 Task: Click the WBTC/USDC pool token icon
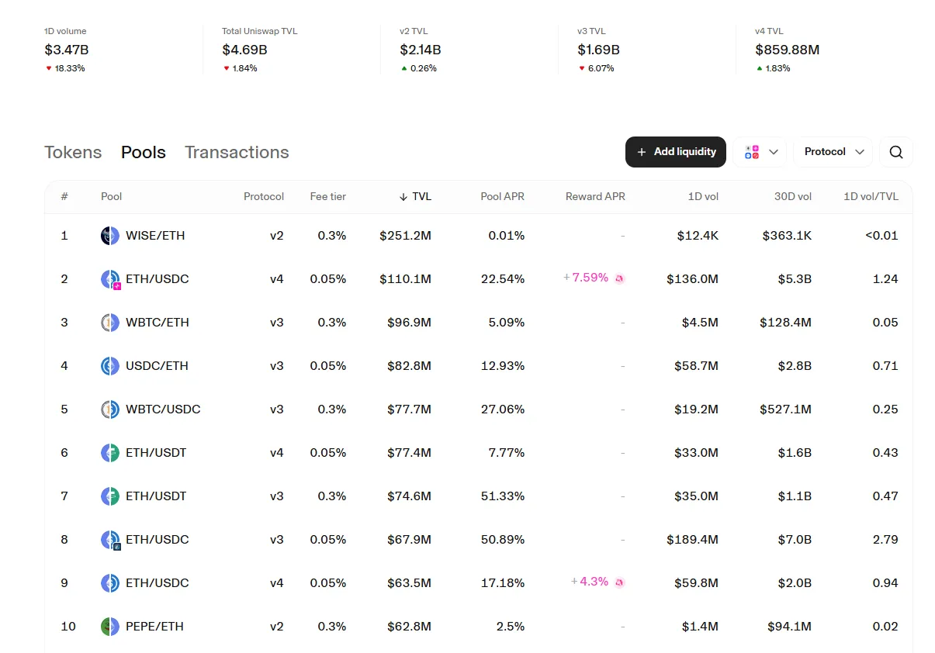pos(110,409)
